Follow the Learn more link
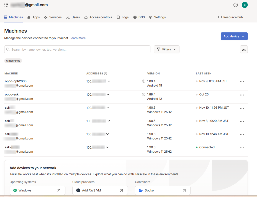 click(x=78, y=38)
